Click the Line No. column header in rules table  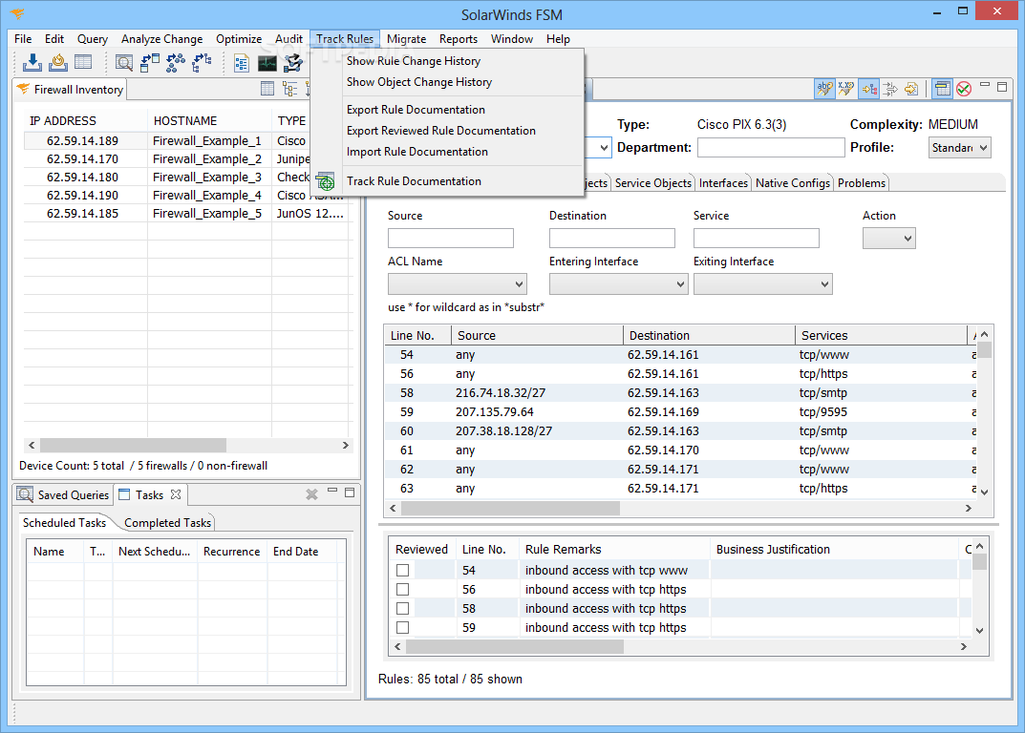(x=417, y=336)
